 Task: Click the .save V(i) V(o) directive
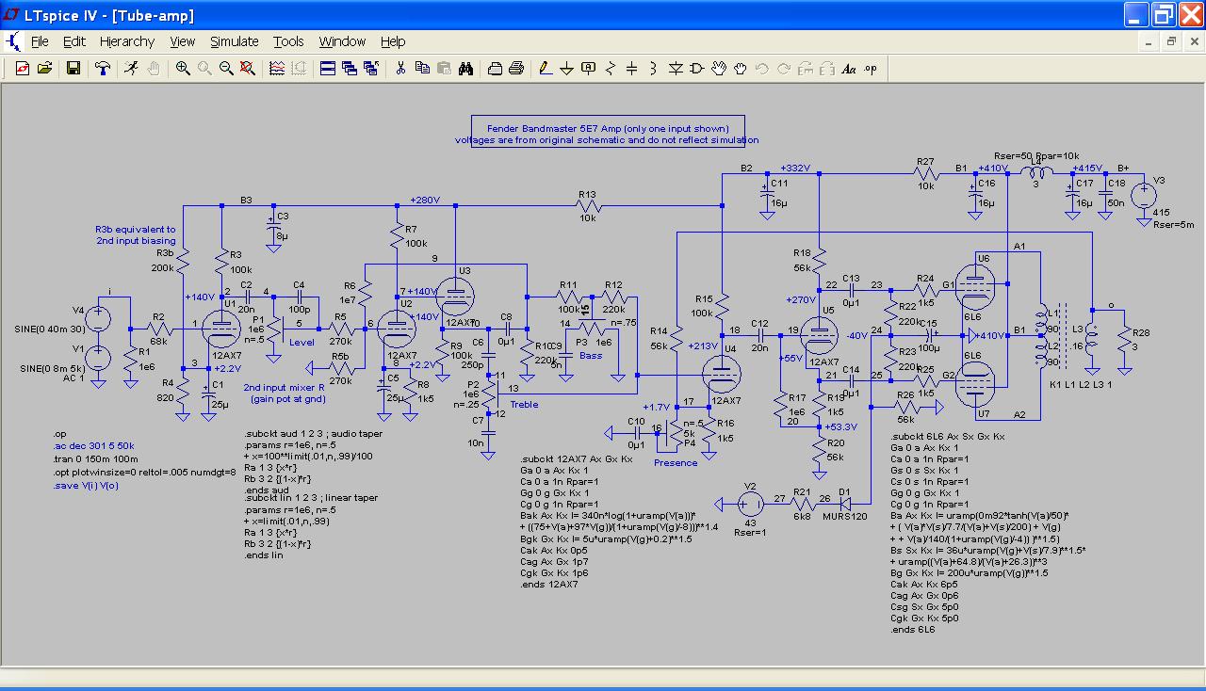click(x=87, y=485)
